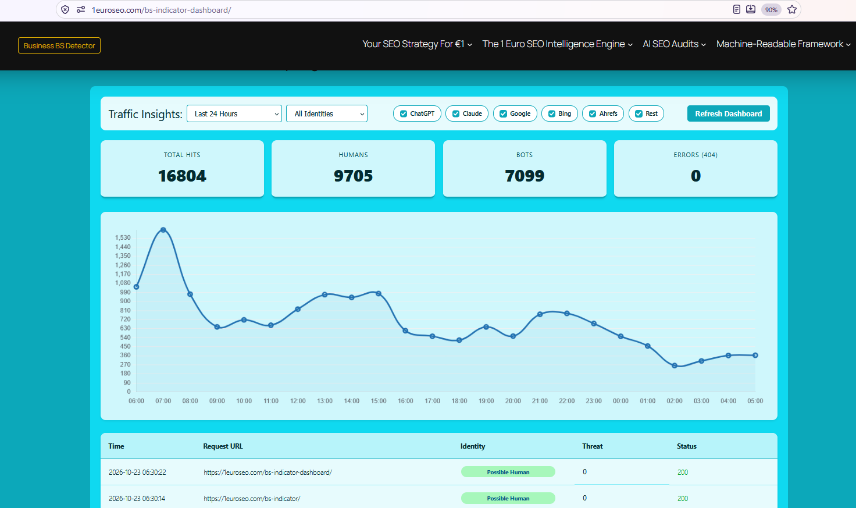Toggle reader view icon in address bar
The height and width of the screenshot is (508, 856).
click(x=736, y=9)
